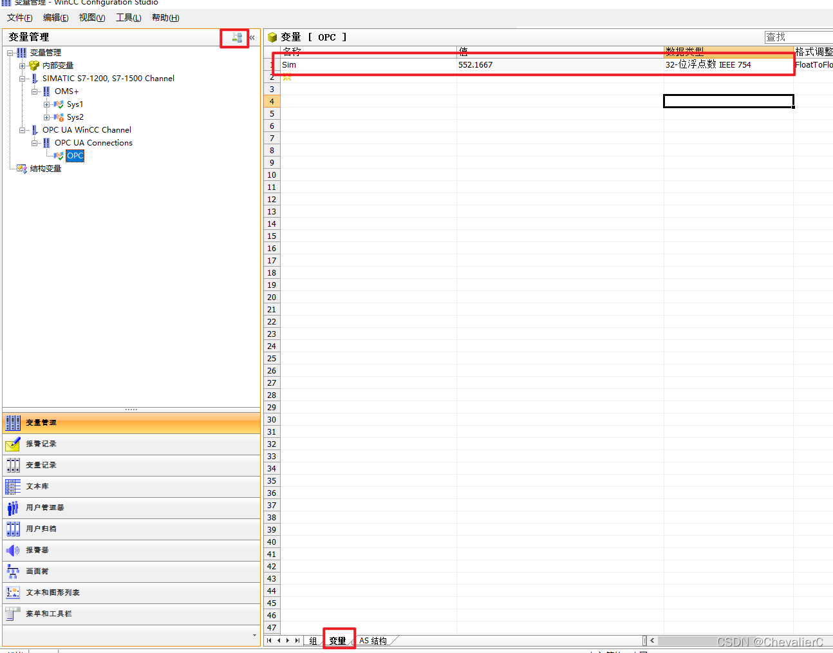
Task: Open navigation bar configure dropdown arrow
Action: pyautogui.click(x=254, y=636)
